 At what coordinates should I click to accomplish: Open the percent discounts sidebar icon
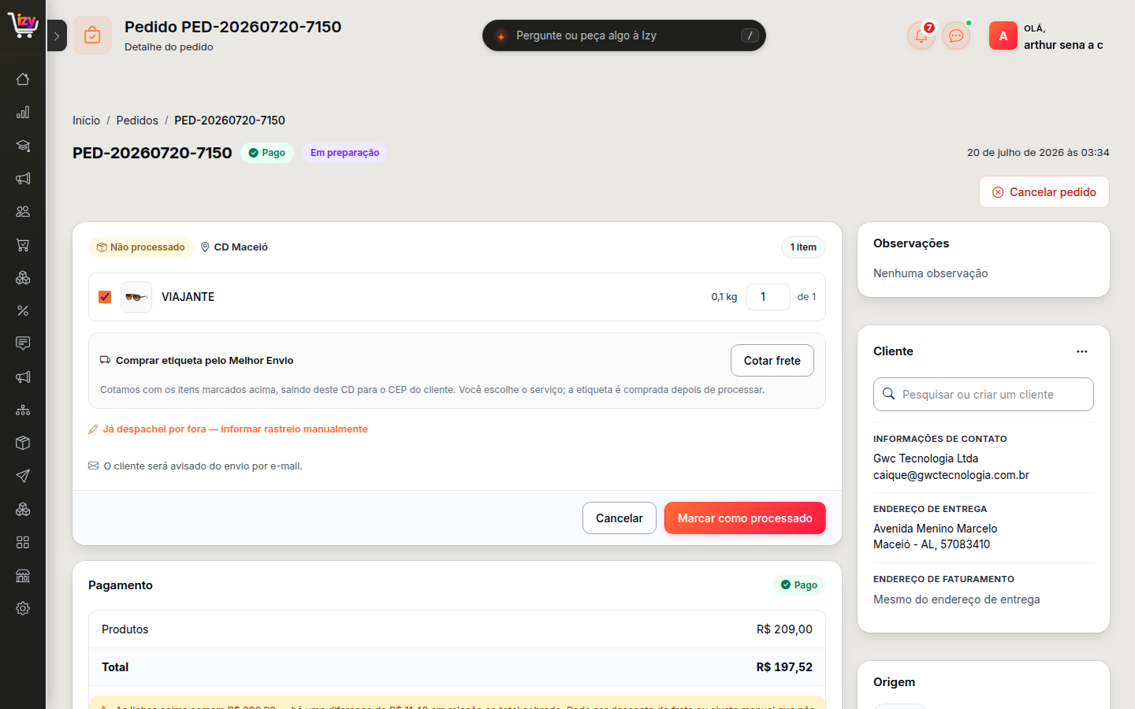tap(23, 310)
